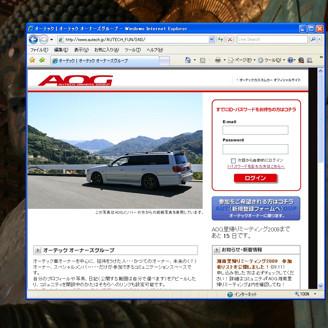Expand the Print options dropdown arrow
Image resolution: width=328 pixels, height=328 pixels.
pos(224,60)
